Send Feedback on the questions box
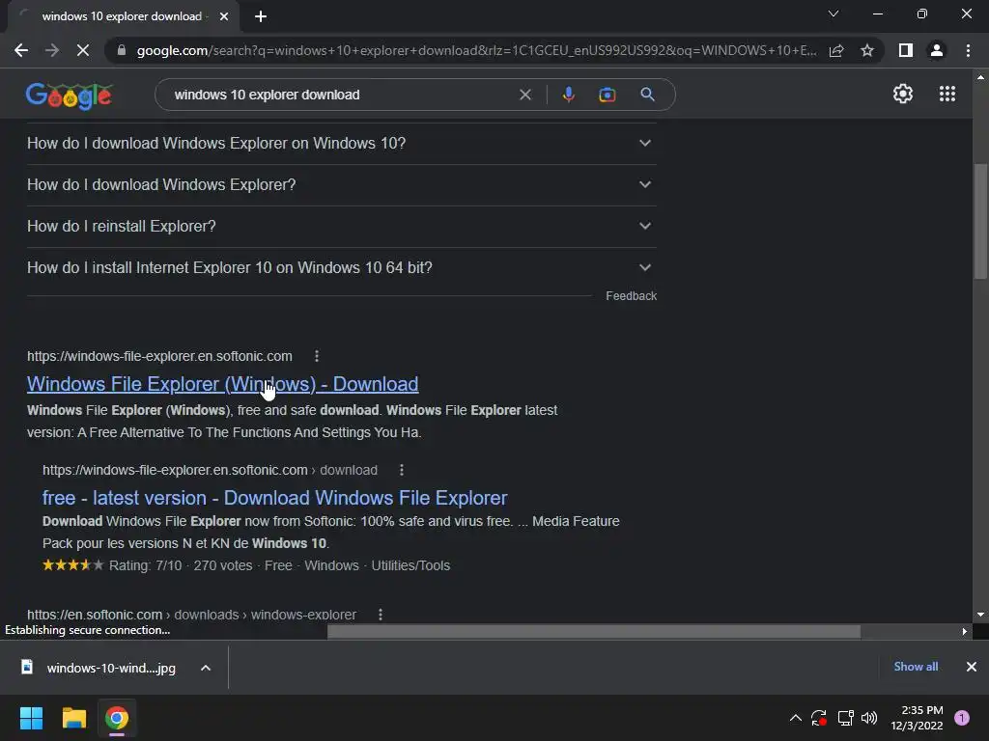 point(631,296)
